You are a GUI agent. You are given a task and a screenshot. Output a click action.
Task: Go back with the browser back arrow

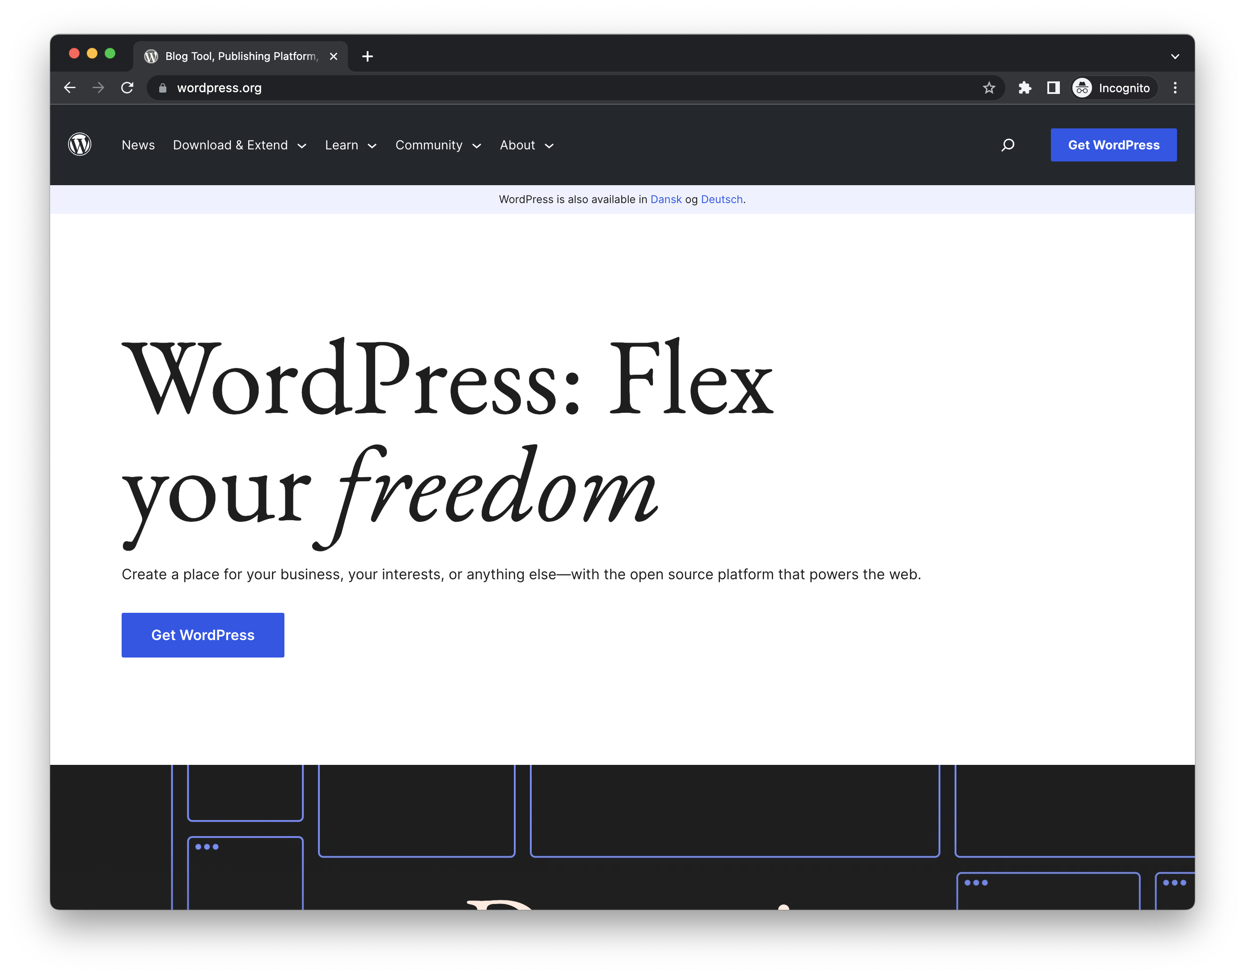pyautogui.click(x=70, y=87)
